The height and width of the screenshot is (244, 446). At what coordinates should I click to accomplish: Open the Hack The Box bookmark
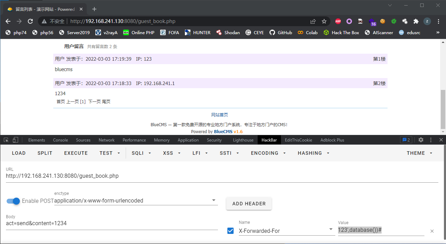(x=341, y=32)
